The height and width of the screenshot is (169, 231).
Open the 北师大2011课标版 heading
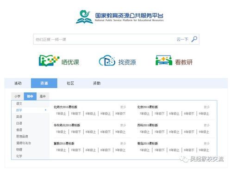click(65, 107)
